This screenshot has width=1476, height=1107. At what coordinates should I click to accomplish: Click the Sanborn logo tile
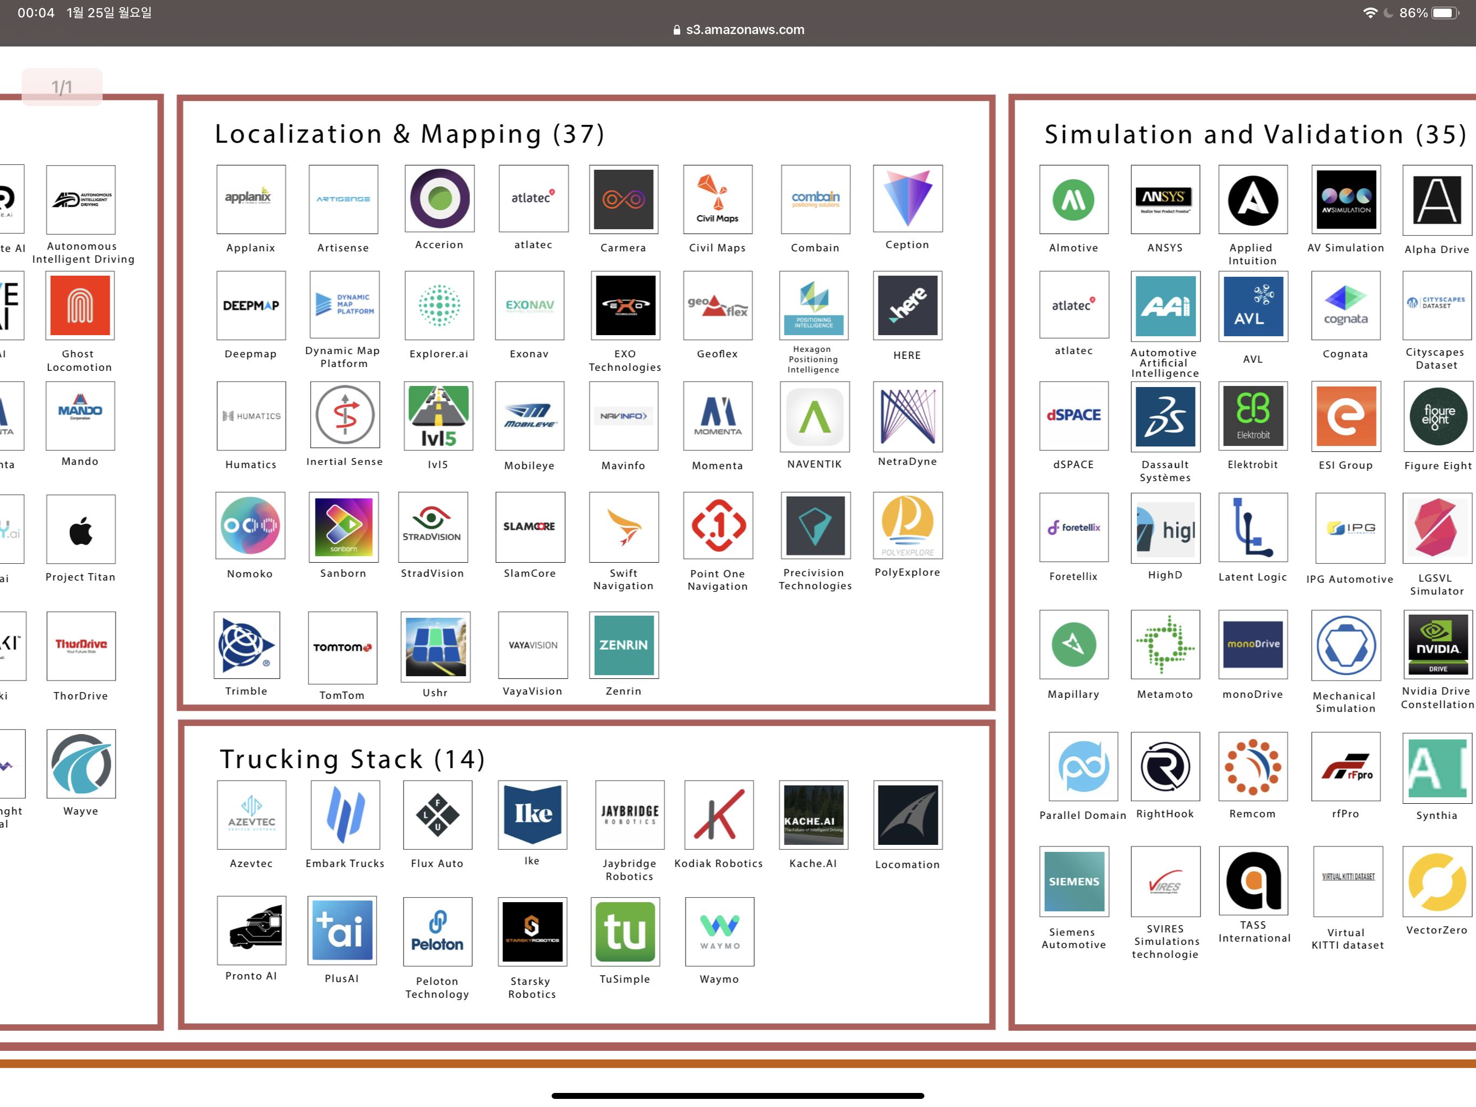click(344, 527)
